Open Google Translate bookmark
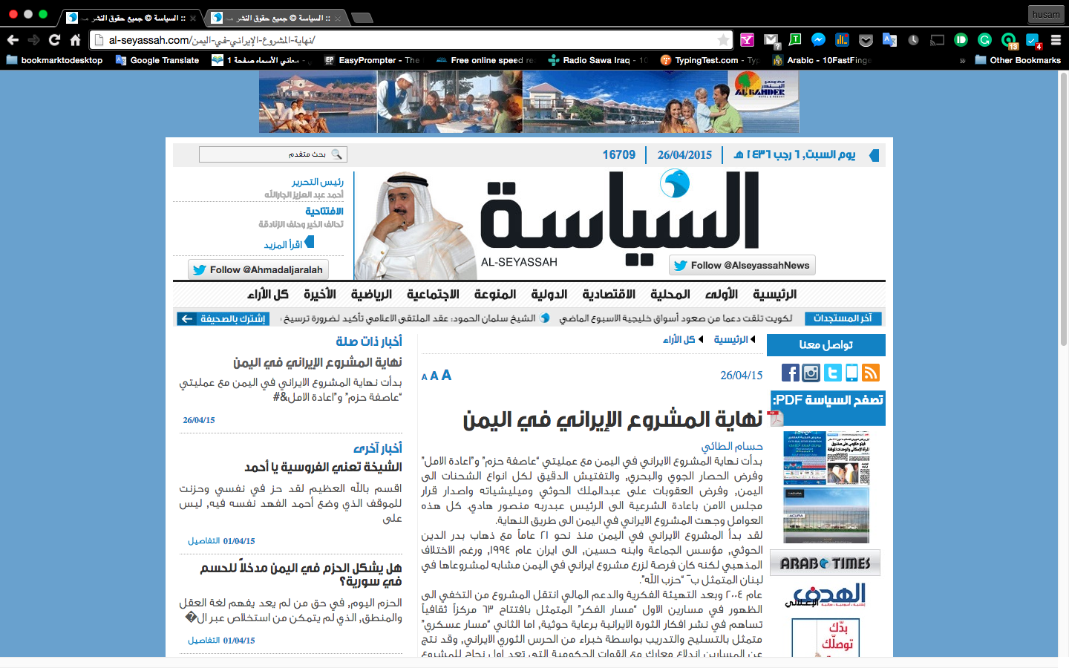Viewport: 1069px width, 668px height. click(x=157, y=60)
